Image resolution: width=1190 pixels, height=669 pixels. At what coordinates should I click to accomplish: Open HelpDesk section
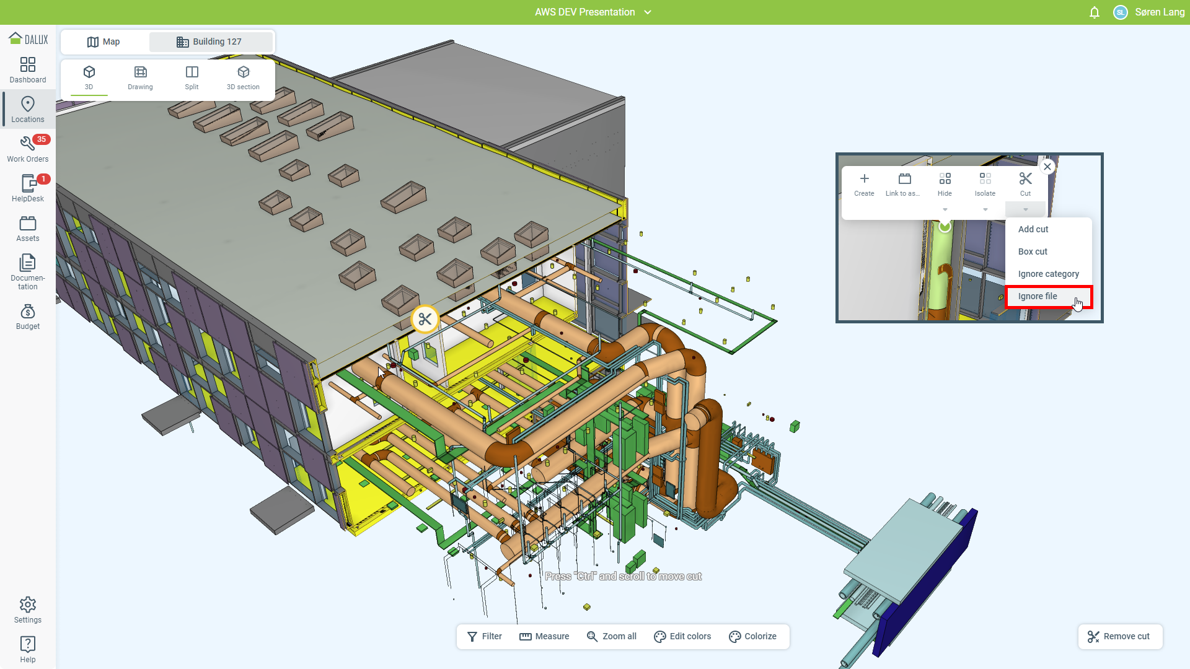coord(28,190)
